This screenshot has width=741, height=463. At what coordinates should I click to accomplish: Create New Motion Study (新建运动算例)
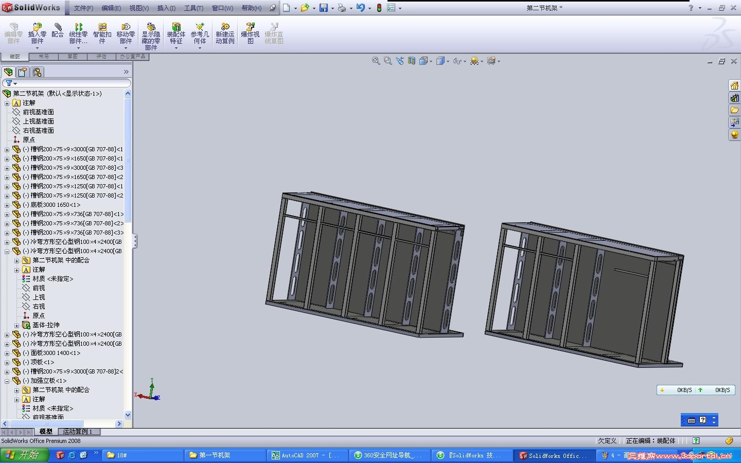point(225,33)
